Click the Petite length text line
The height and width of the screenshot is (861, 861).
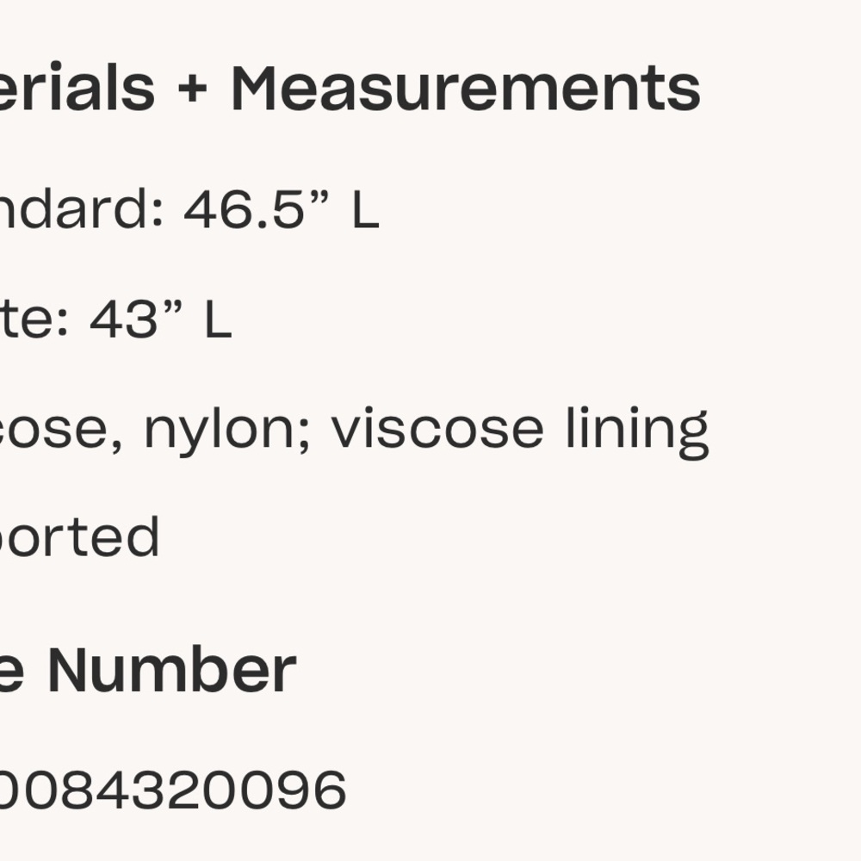point(115,319)
